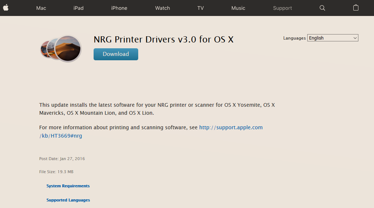The image size is (374, 208).
Task: Go to the Support section
Action: click(283, 8)
